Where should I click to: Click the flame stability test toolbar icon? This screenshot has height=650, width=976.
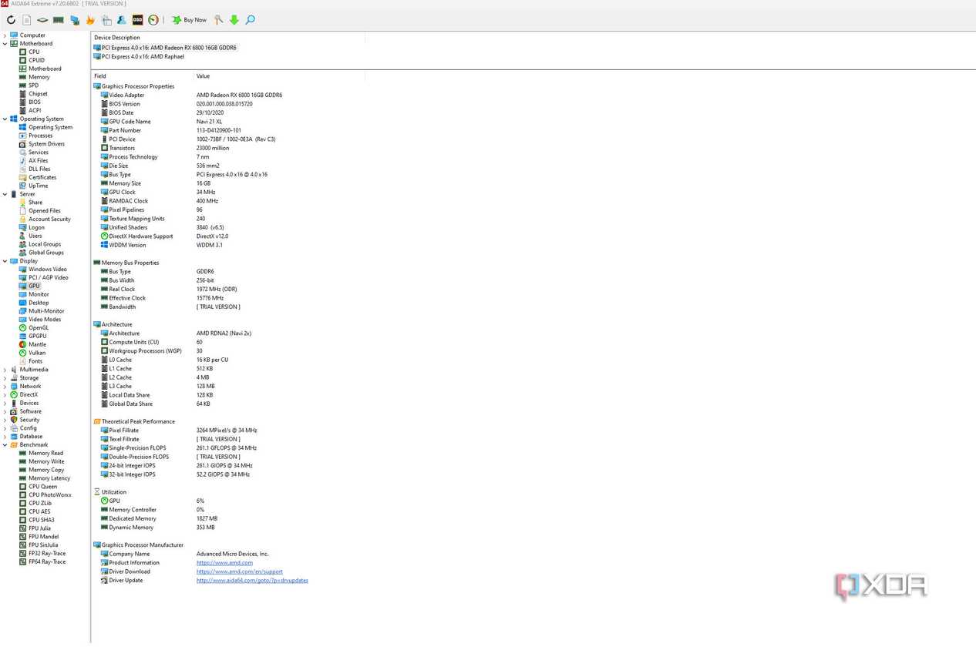(x=90, y=20)
